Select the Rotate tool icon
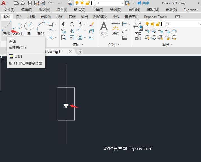The image size is (201, 162). point(72,24)
